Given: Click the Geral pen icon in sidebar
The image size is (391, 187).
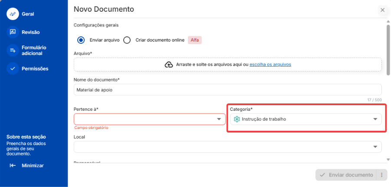Looking at the screenshot, I should click(13, 14).
